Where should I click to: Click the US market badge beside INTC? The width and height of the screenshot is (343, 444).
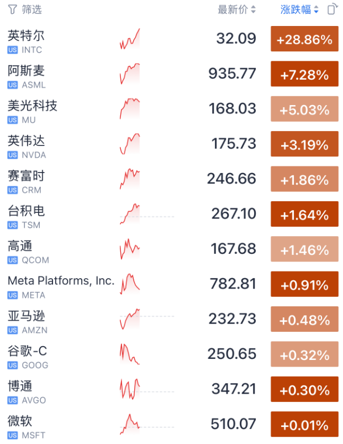pyautogui.click(x=13, y=50)
